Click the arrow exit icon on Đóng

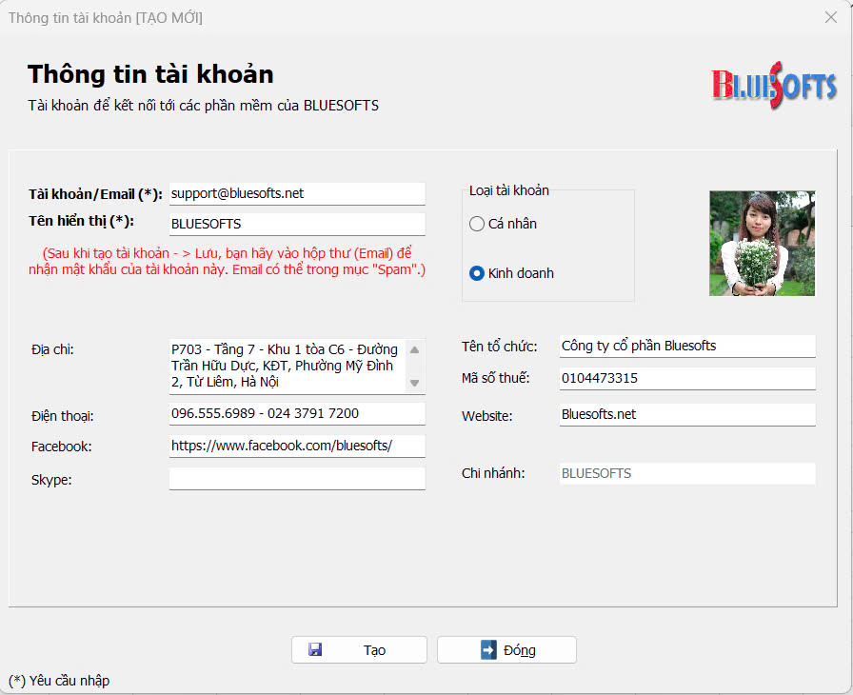pos(488,650)
